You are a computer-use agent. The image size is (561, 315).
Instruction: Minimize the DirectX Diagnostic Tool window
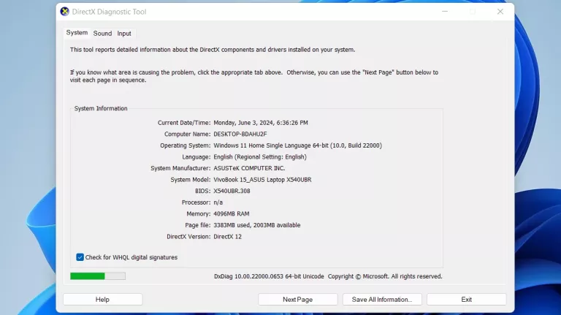pyautogui.click(x=445, y=12)
